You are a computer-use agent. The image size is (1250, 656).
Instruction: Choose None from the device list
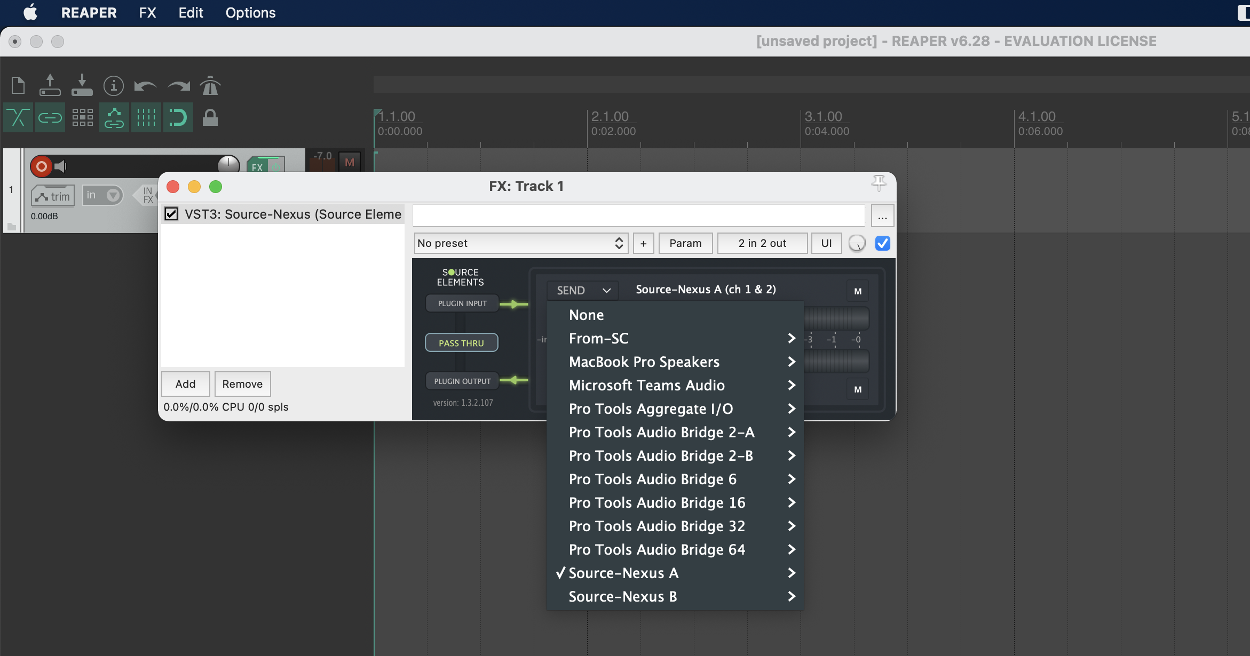[586, 315]
